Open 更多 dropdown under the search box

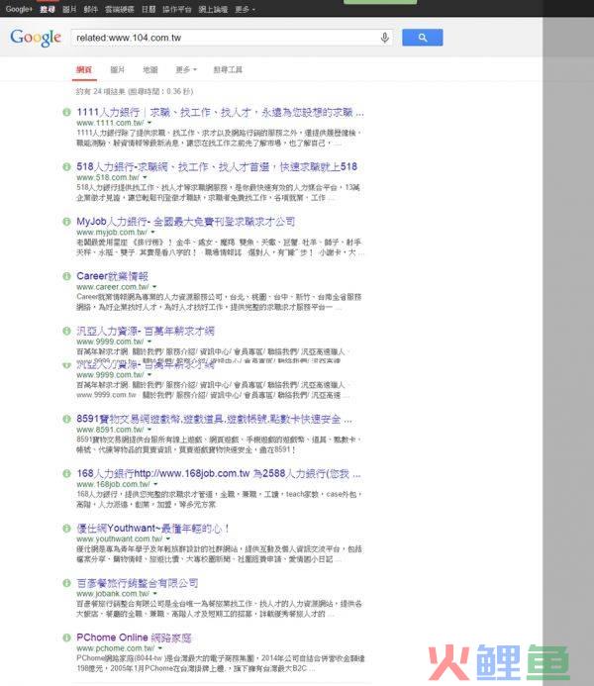coord(186,69)
